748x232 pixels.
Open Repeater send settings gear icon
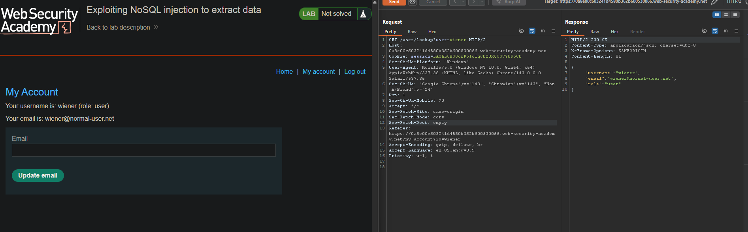click(413, 2)
